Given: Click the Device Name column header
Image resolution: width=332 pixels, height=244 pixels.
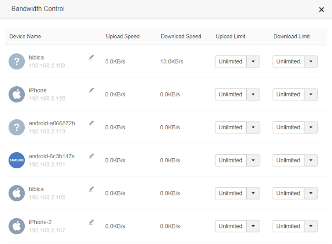Looking at the screenshot, I should click(25, 36).
